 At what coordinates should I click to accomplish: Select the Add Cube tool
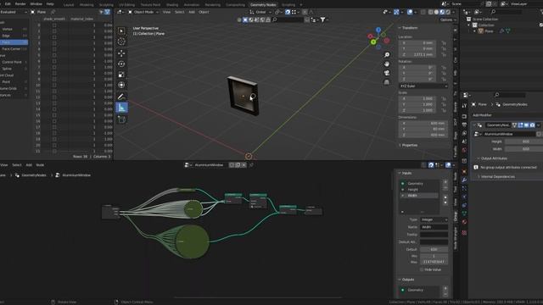pos(121,119)
